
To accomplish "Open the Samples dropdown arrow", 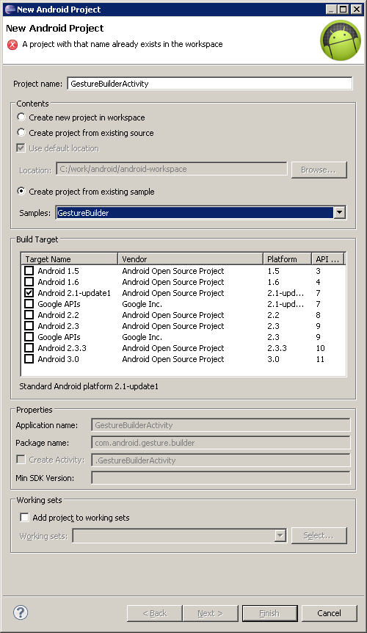I will 340,212.
